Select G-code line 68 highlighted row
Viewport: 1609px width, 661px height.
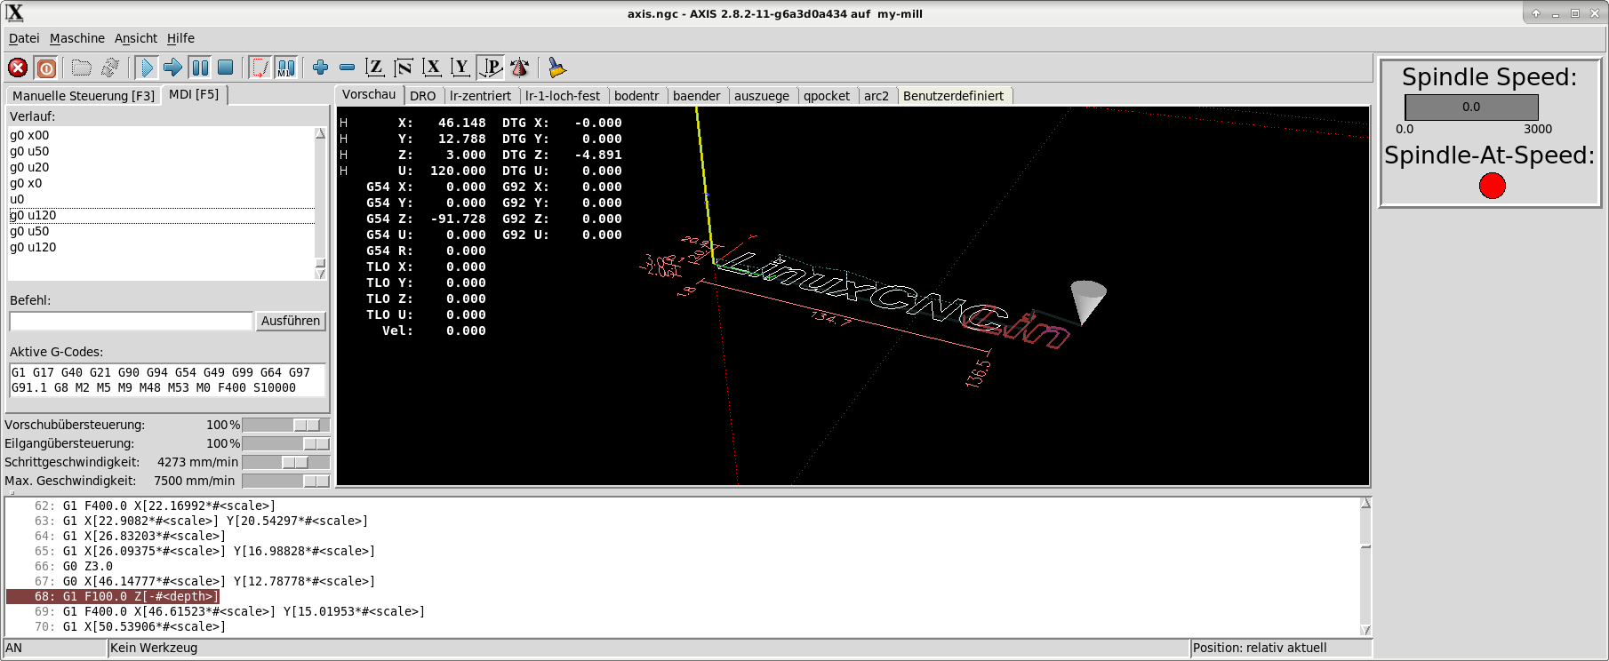click(113, 596)
